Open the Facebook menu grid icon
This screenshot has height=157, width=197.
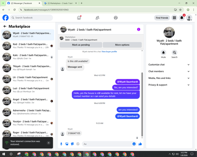pyautogui.click(x=174, y=18)
